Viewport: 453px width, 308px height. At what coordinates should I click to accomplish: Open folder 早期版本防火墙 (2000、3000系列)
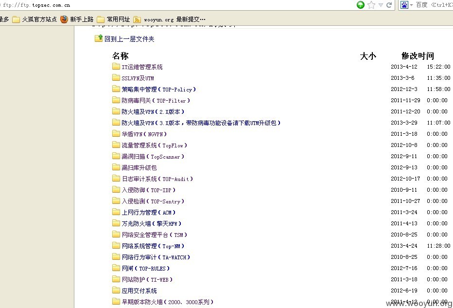[x=167, y=302]
